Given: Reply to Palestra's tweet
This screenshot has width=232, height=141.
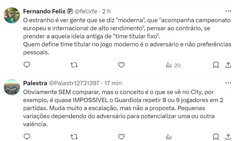Looking at the screenshot, I should pyautogui.click(x=27, y=137).
